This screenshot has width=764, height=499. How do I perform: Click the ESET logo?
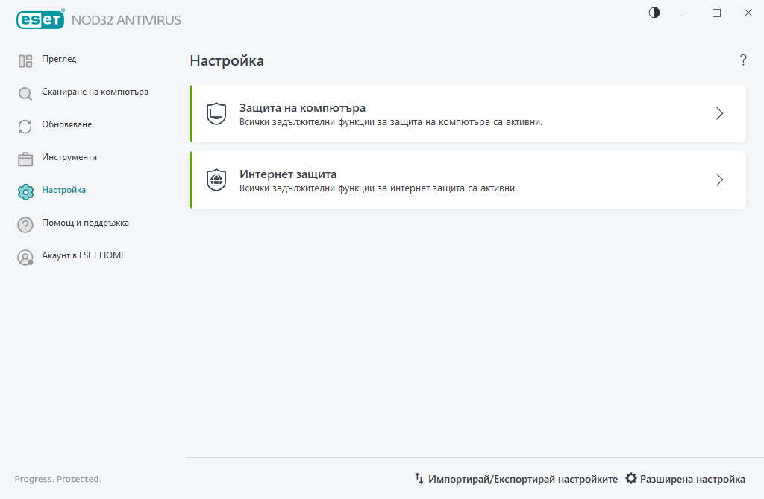tap(40, 19)
